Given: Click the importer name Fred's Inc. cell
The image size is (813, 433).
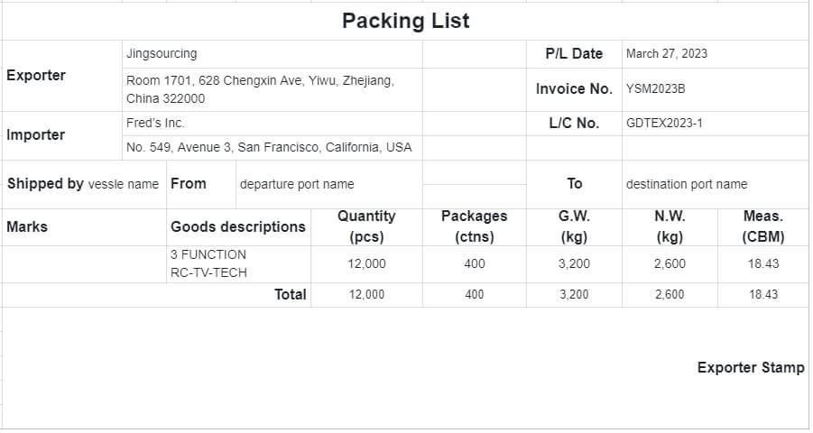Looking at the screenshot, I should (x=155, y=124).
